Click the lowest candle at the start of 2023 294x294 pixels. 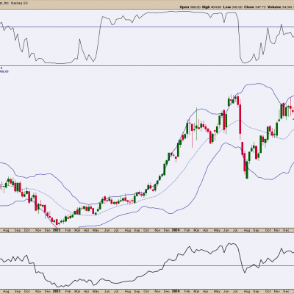(x=57, y=222)
